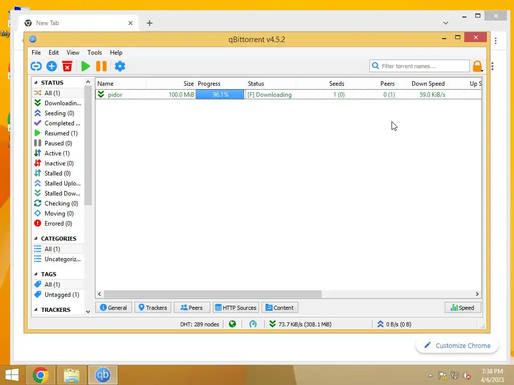Open the Tools menu
The image size is (514, 385).
[94, 52]
